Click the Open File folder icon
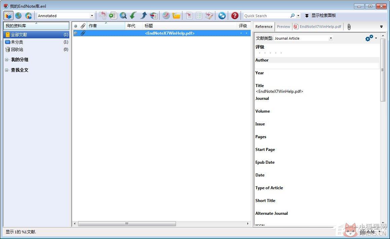 pyautogui.click(x=176, y=16)
